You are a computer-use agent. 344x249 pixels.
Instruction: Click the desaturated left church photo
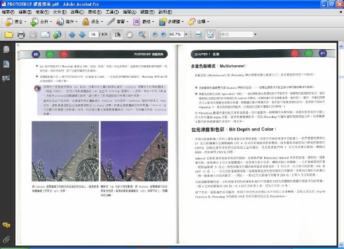click(65, 151)
